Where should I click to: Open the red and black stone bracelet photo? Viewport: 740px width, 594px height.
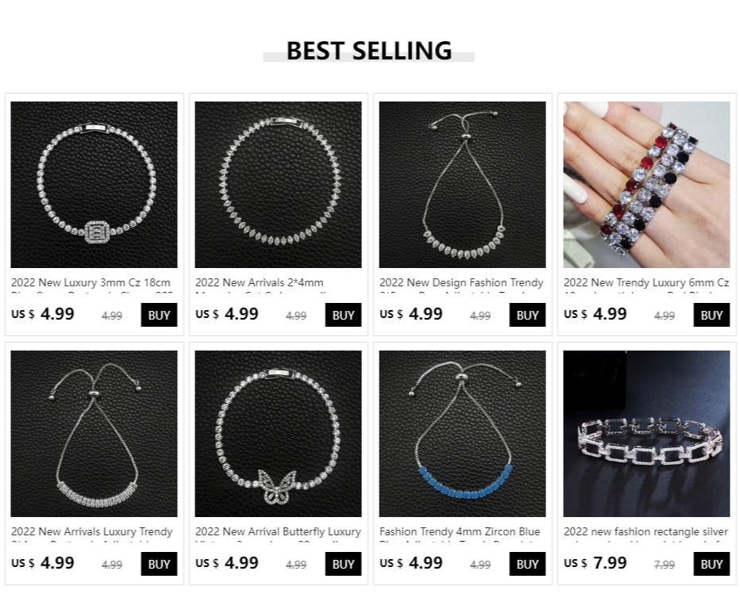[646, 184]
